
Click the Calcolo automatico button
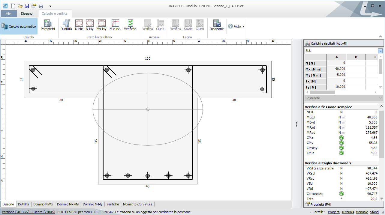(19, 26)
